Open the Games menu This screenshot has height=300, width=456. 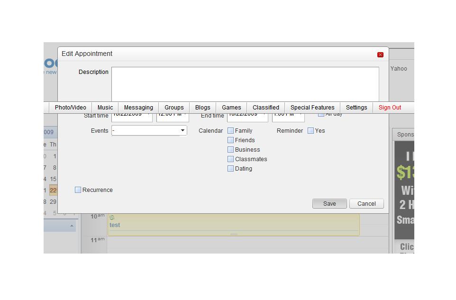pyautogui.click(x=231, y=108)
